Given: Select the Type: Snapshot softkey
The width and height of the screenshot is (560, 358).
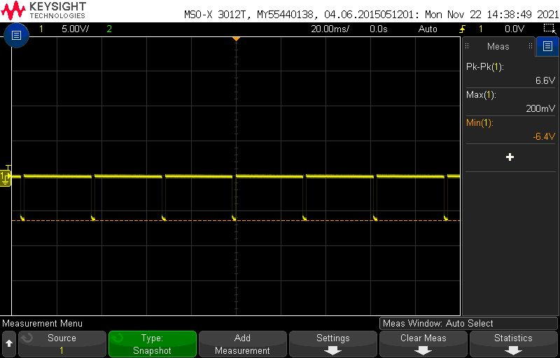Looking at the screenshot, I should click(152, 344).
